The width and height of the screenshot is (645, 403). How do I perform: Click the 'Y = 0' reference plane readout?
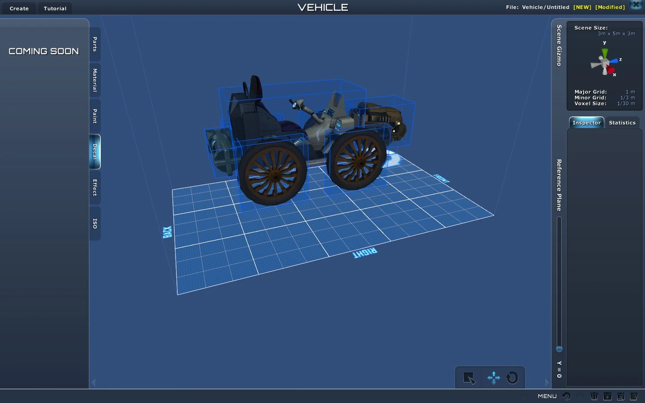click(559, 369)
